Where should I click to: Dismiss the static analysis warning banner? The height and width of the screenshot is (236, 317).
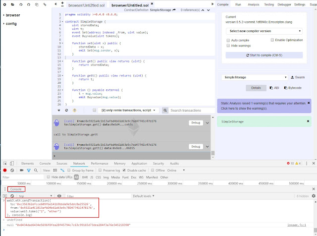click(309, 103)
